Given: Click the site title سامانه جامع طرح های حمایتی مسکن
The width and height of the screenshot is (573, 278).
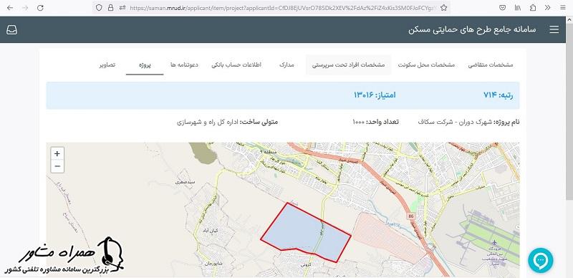Looking at the screenshot, I should tap(472, 29).
